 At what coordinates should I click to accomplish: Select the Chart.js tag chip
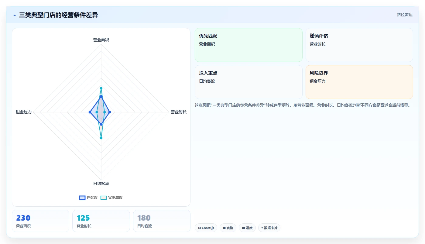click(x=206, y=228)
